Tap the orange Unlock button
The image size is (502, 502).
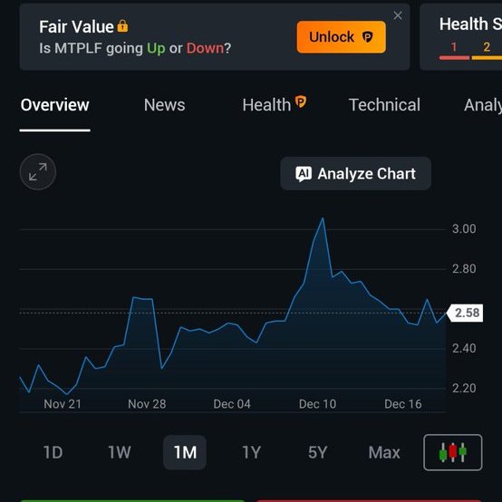[x=342, y=37]
